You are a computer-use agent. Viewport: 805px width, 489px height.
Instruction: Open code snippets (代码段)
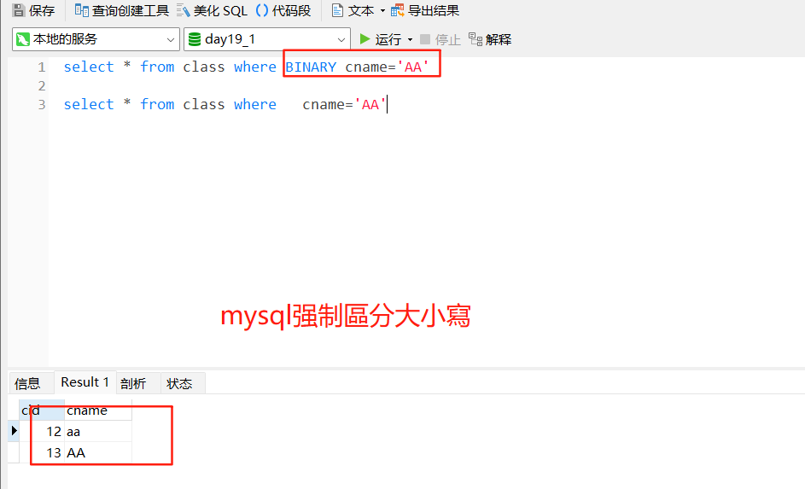click(283, 10)
